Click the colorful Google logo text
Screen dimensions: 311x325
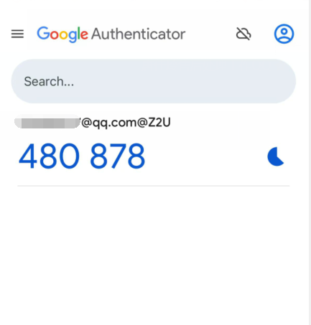pyautogui.click(x=62, y=34)
